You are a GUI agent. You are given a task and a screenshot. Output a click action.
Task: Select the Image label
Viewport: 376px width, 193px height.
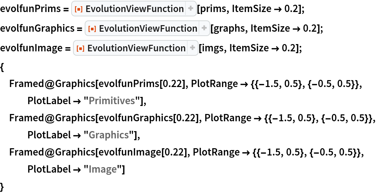pyautogui.click(x=103, y=169)
